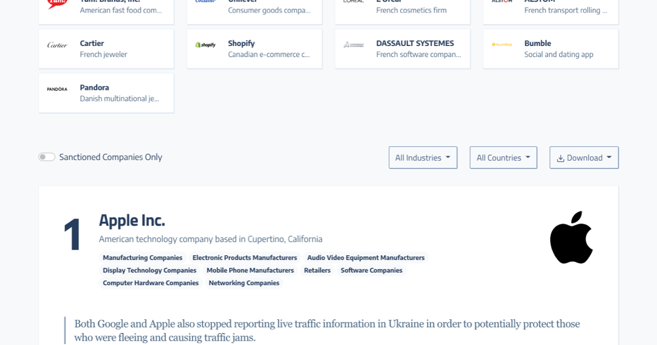Screen dimensions: 657x345
Task: Click the Dassault Systemes logo
Action: click(353, 45)
